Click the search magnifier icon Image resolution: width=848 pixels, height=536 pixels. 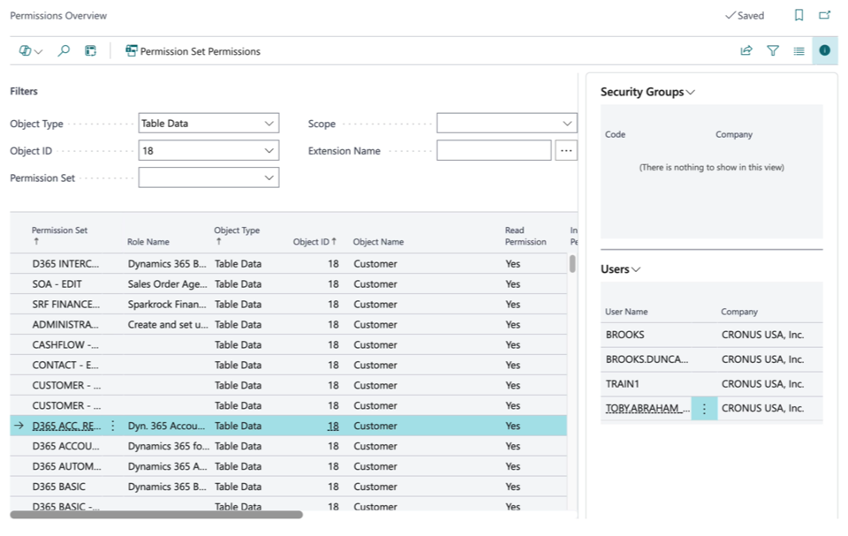(x=64, y=51)
